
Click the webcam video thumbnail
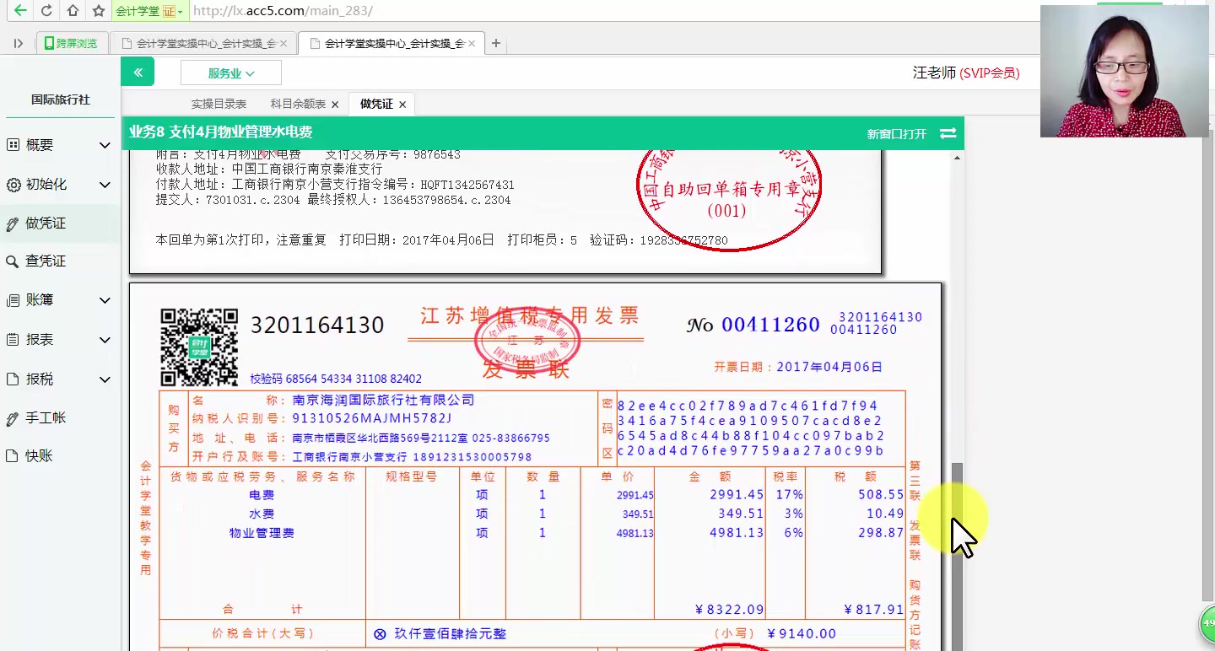tap(1125, 71)
